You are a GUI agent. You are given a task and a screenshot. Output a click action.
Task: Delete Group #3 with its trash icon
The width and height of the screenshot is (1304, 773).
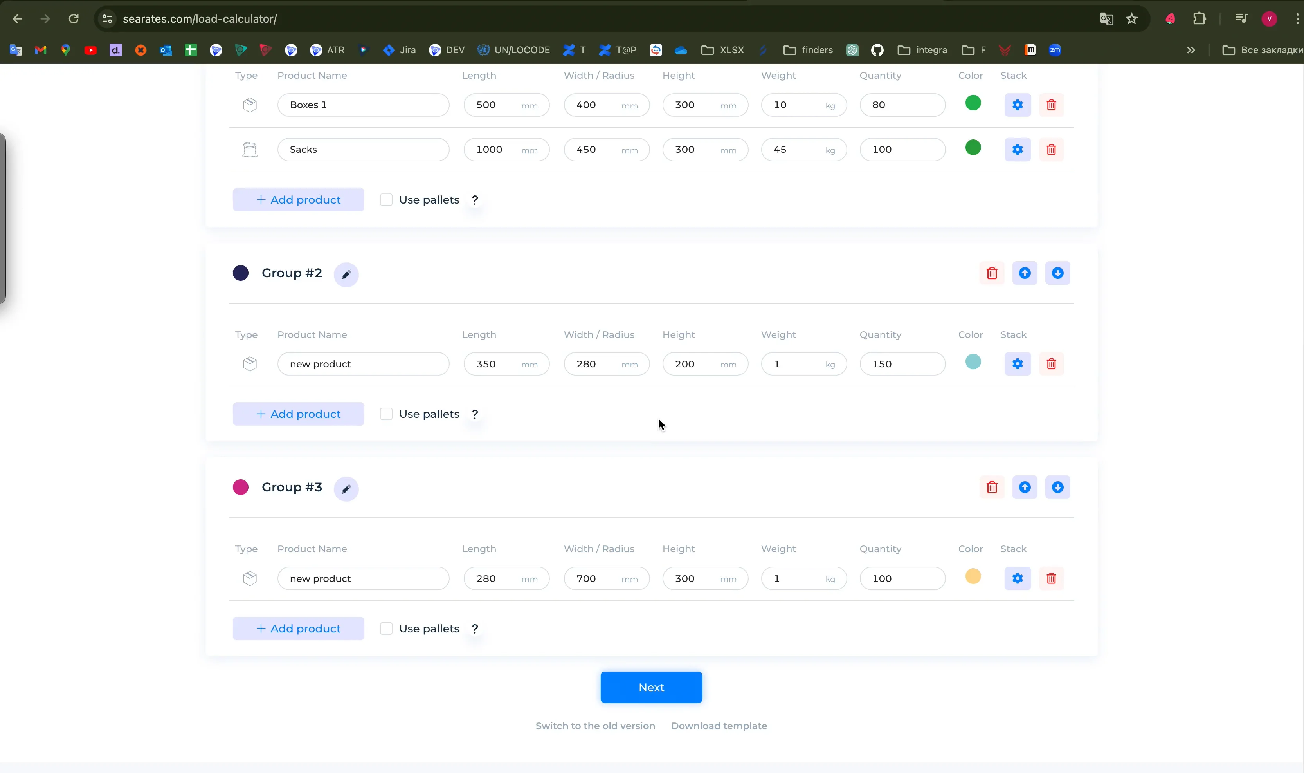[x=992, y=487]
